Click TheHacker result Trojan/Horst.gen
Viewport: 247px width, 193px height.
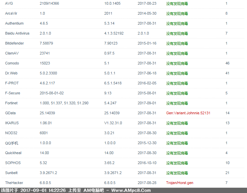(179, 183)
